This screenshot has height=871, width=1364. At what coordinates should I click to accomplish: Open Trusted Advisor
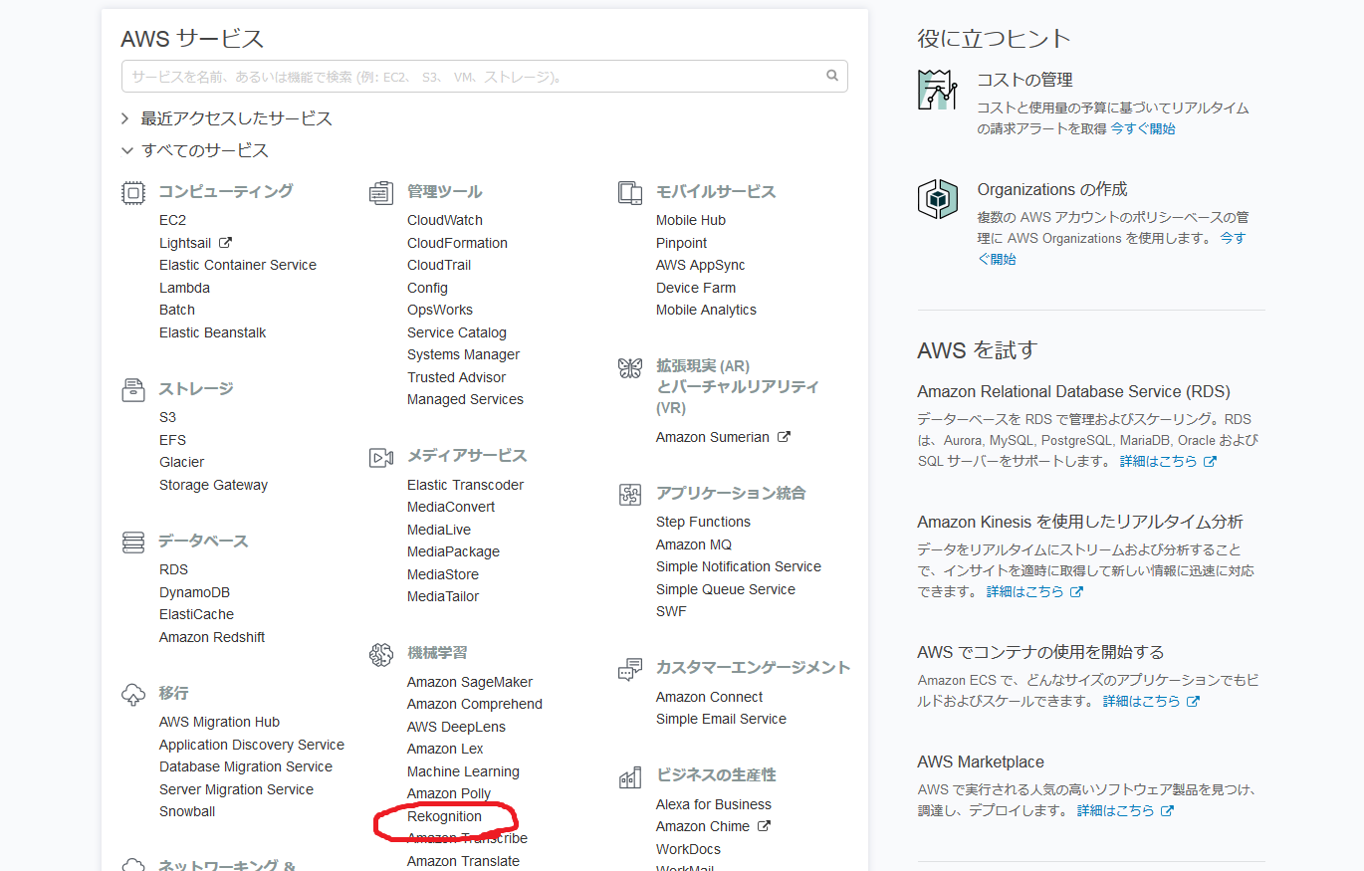tap(456, 377)
